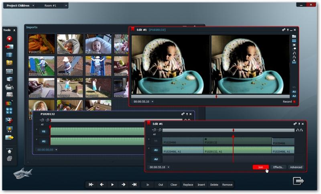The image size is (321, 194).
Task: Toggle the A2 audio track in Edit #1 timeline
Action: pos(156,159)
